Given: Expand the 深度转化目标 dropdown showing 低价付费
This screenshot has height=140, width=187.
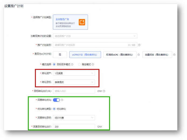Looking at the screenshot, I should (74, 118).
